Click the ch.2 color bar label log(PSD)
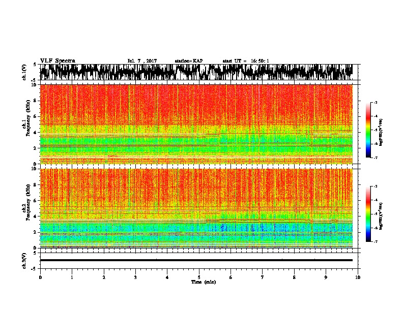The image size is (403, 311). [381, 216]
